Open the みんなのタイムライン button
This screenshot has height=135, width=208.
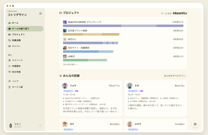pos(174,76)
